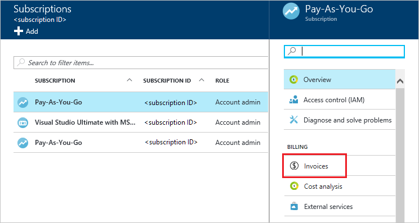
Task: Click the Cost analysis icon
Action: 294,186
